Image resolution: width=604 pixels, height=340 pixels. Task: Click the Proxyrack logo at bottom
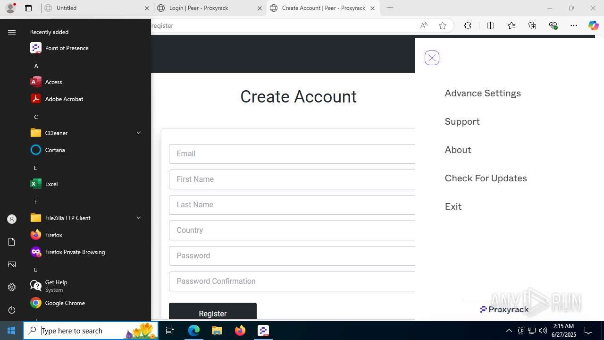[504, 309]
